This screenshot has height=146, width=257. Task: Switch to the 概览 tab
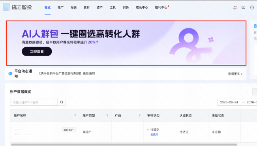(x=47, y=7)
